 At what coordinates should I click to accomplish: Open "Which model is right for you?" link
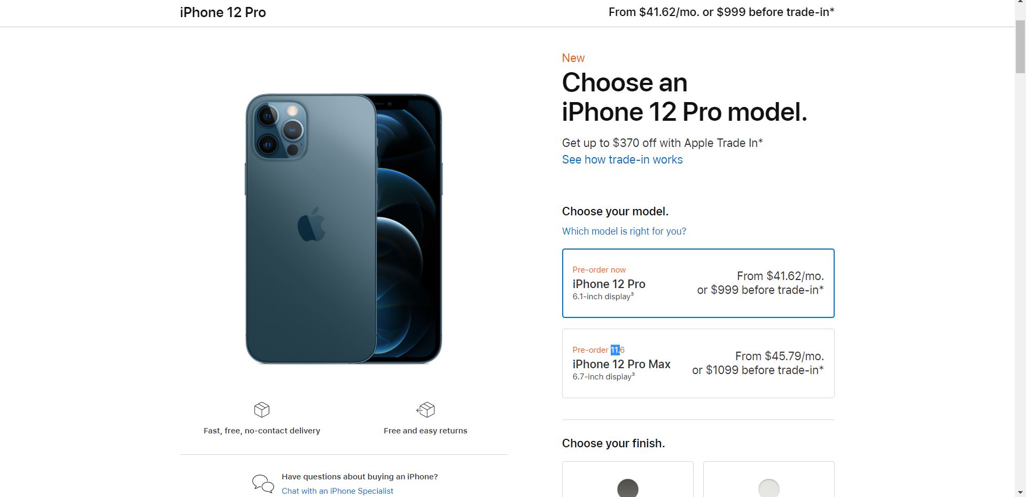[624, 231]
